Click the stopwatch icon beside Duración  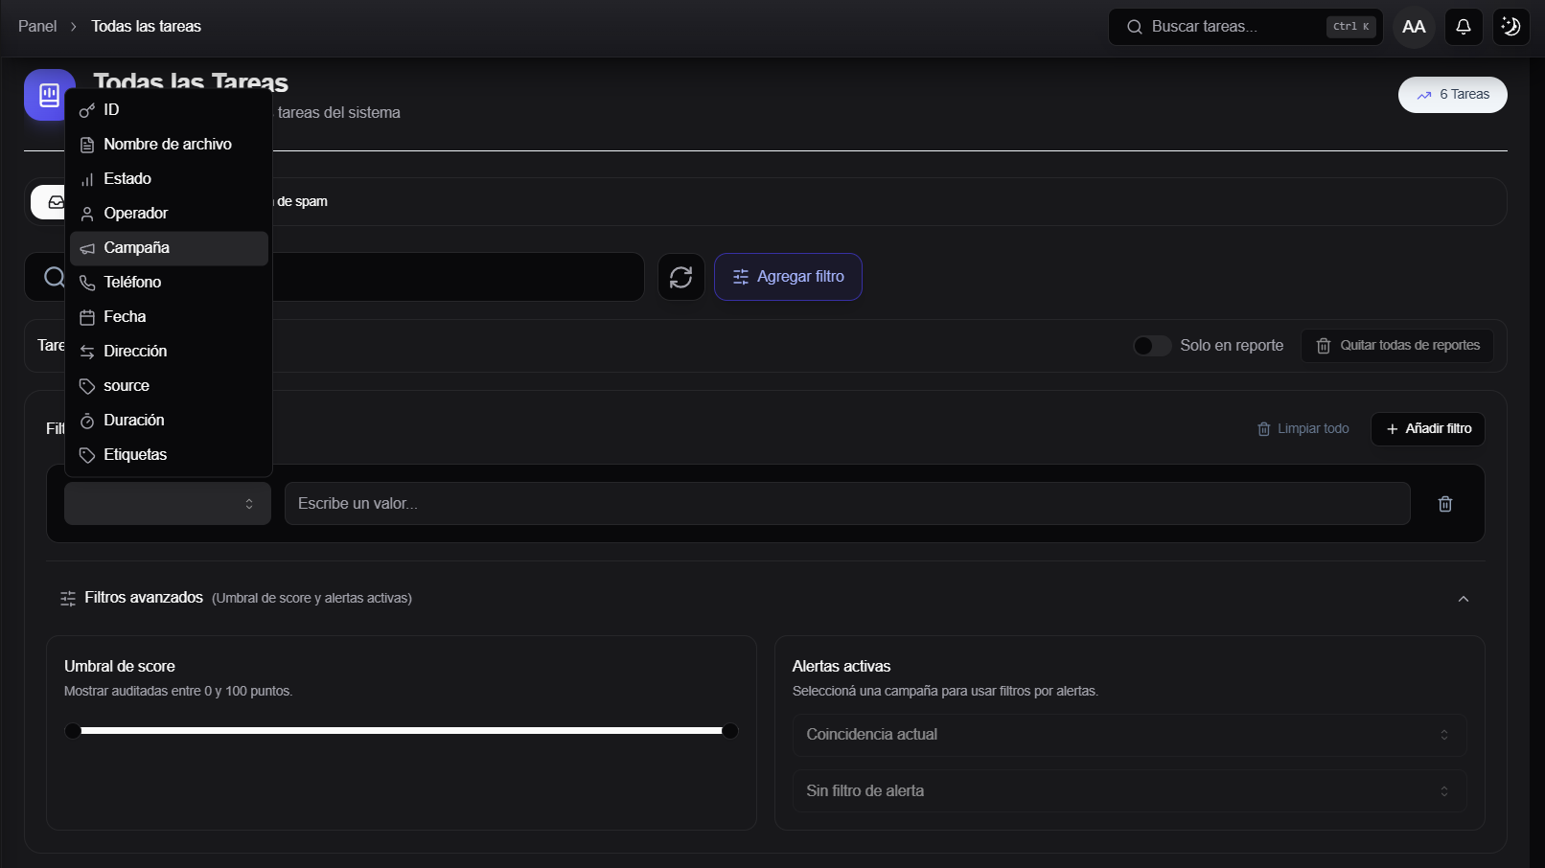(87, 421)
